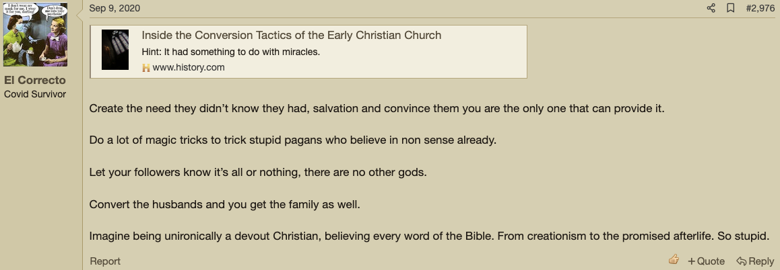Screen dimensions: 780x270
Task: Open the post permalink #2,976
Action: 760,8
